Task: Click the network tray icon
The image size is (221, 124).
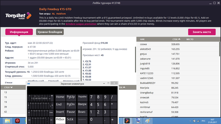Action: pos(198,121)
